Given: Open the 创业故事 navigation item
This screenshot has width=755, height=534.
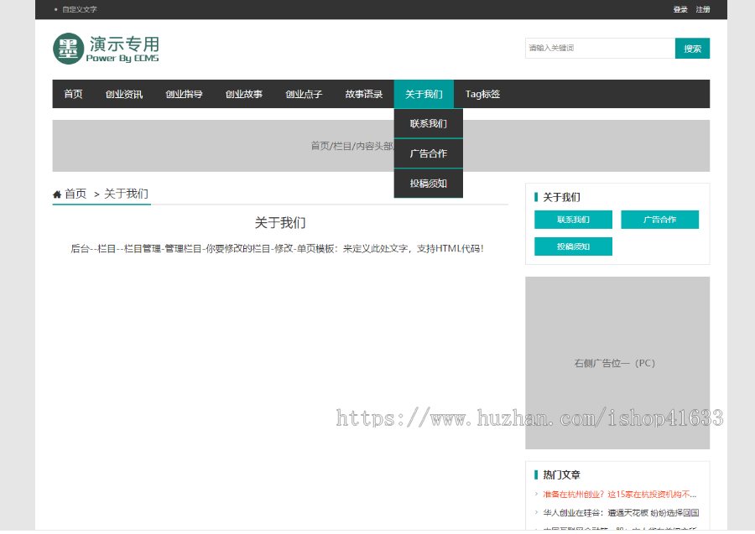Looking at the screenshot, I should tap(243, 94).
